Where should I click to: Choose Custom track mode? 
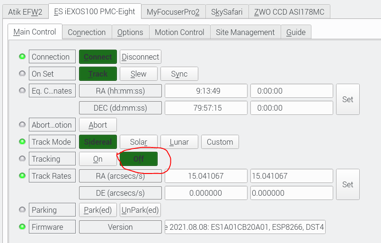tap(220, 142)
